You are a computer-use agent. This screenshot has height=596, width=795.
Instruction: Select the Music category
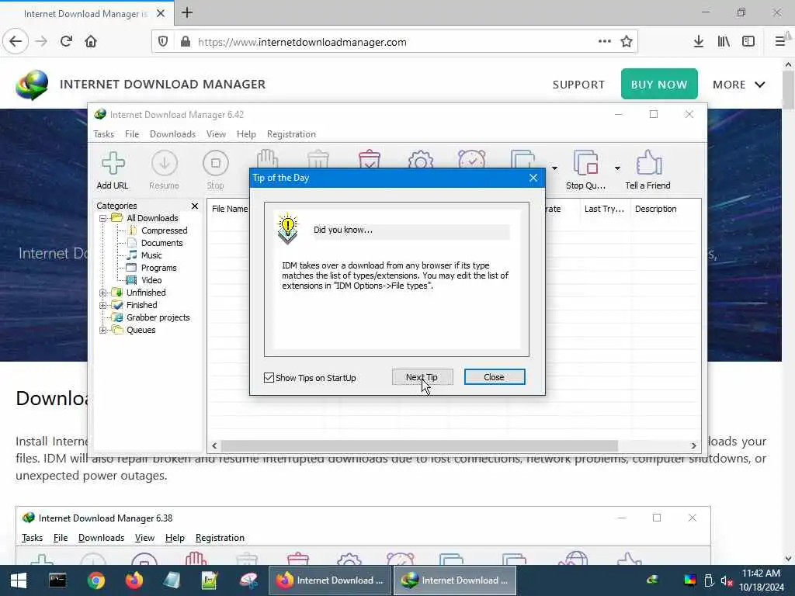click(x=151, y=255)
